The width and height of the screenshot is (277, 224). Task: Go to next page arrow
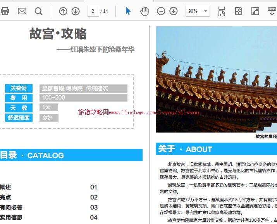[x=76, y=11]
